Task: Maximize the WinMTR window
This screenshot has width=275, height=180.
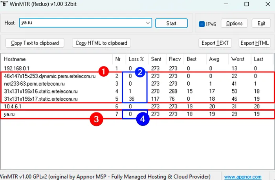Action: (x=247, y=4)
